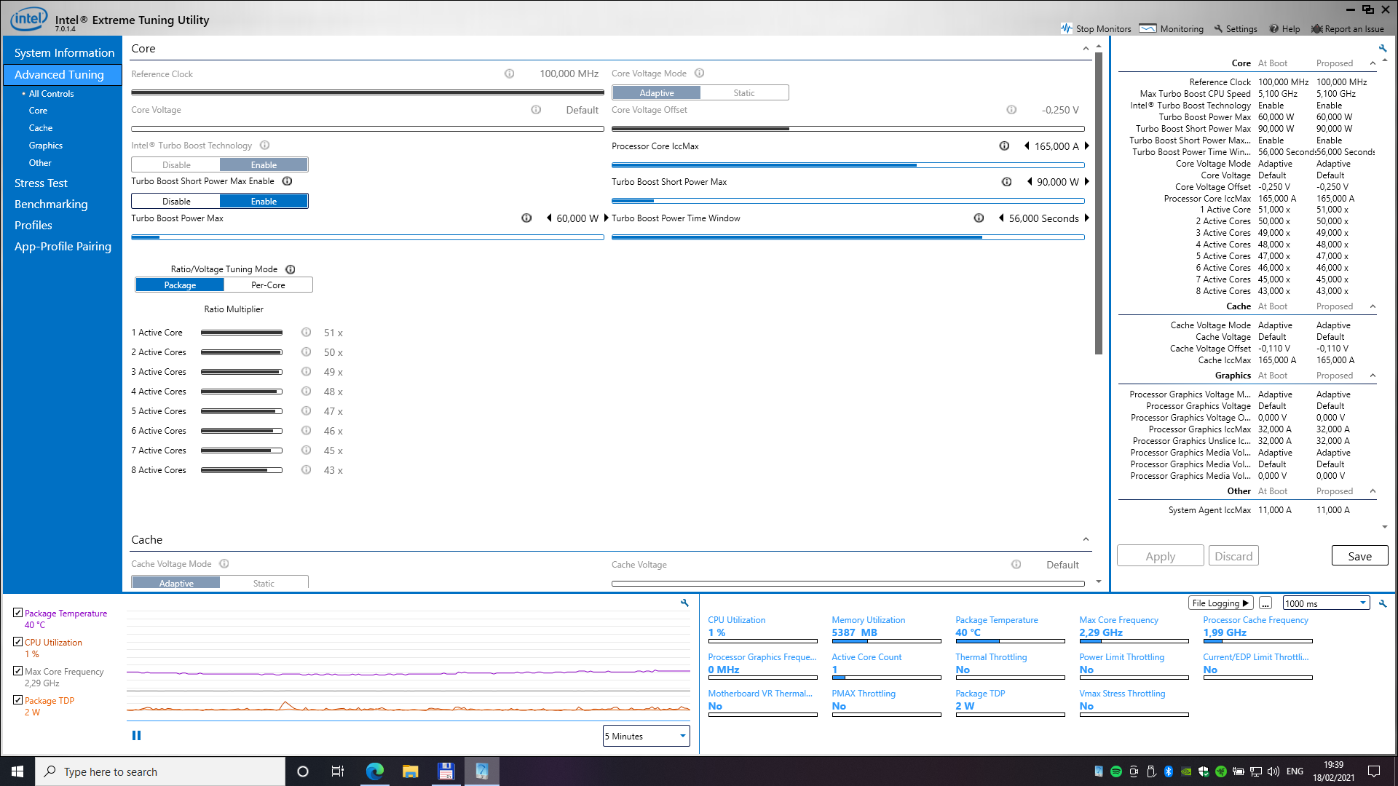Screen dimensions: 1398x786
Task: Show info for Core Voltage Offset
Action: pyautogui.click(x=1011, y=110)
